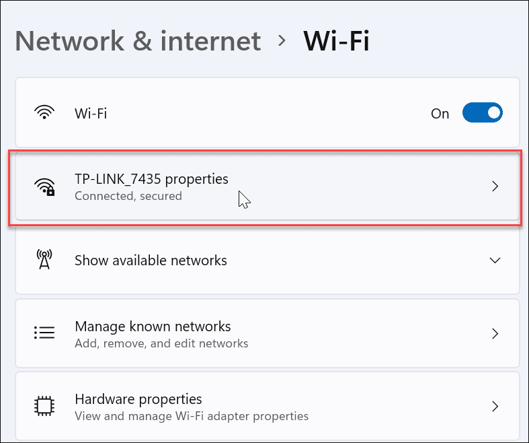Select the Hardware properties label
529x443 pixels.
pos(138,399)
